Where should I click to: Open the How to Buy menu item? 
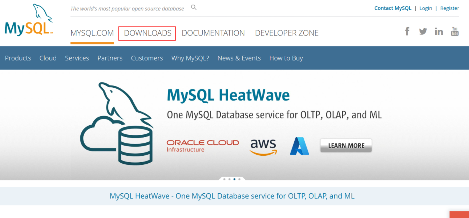(286, 58)
